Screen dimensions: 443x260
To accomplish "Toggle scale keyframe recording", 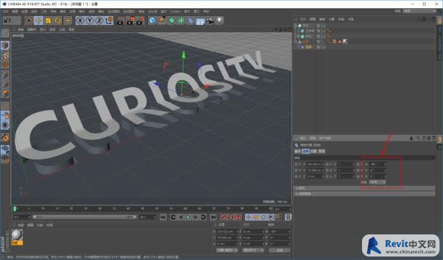I will 255,217.
